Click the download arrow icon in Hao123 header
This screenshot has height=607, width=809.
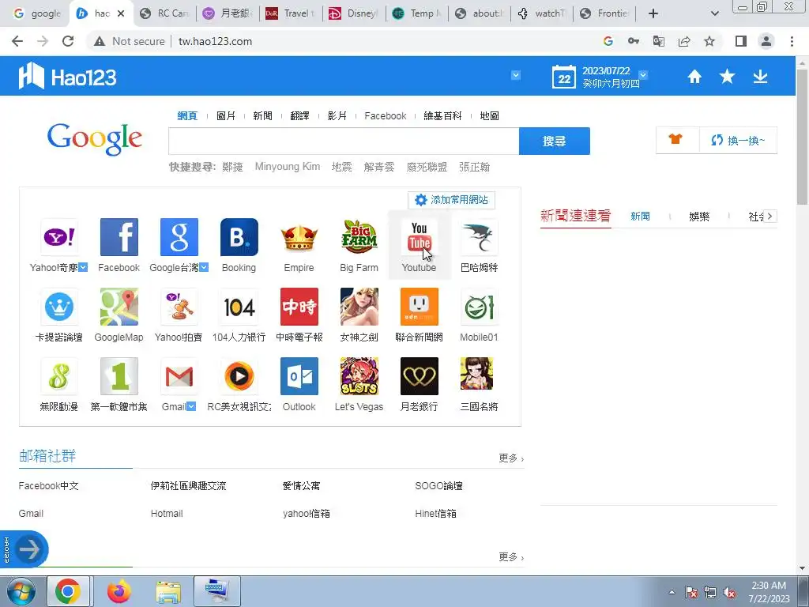tap(760, 77)
